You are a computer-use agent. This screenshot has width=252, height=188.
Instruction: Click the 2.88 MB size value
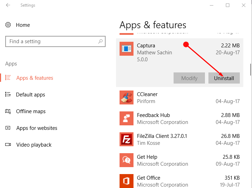(x=230, y=115)
